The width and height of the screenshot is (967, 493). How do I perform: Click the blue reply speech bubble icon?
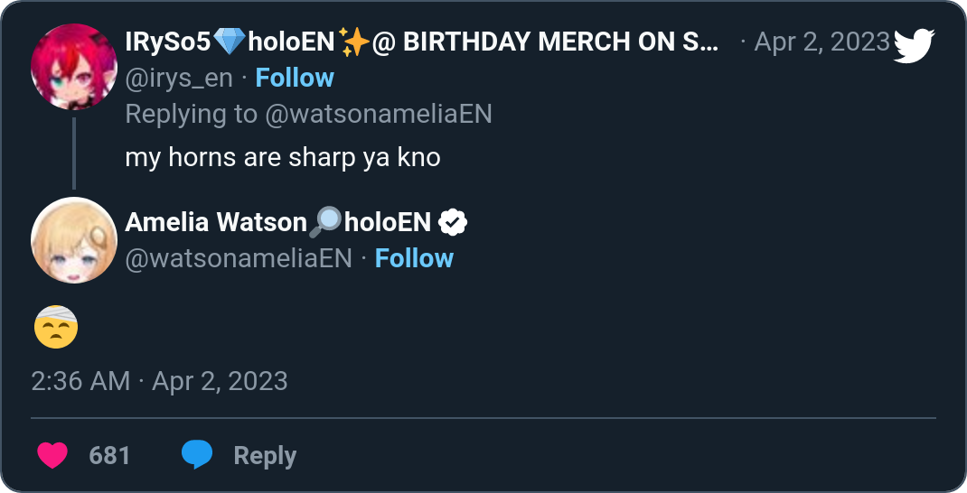[197, 455]
